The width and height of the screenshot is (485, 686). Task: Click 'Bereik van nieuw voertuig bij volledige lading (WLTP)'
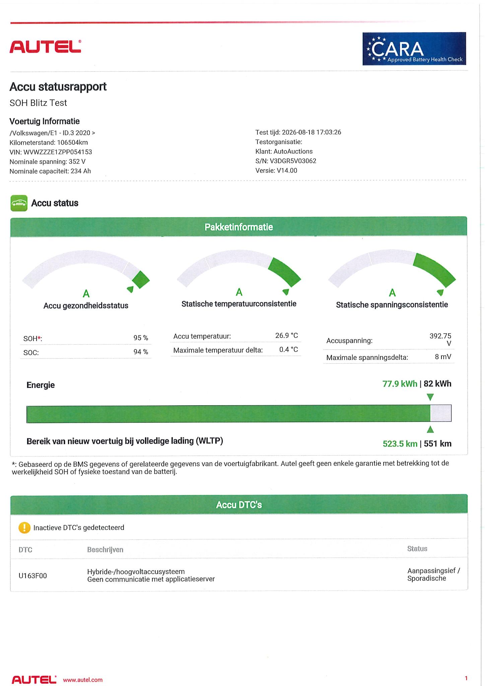[125, 441]
